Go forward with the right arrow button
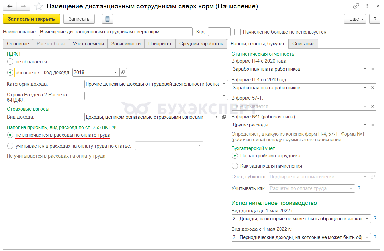The width and height of the screenshot is (384, 251). (24, 6)
